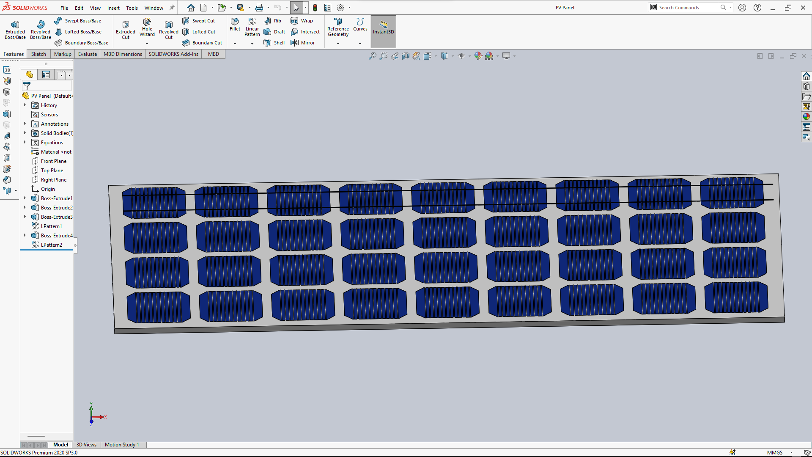
Task: Expand the Equations node
Action: [x=25, y=142]
